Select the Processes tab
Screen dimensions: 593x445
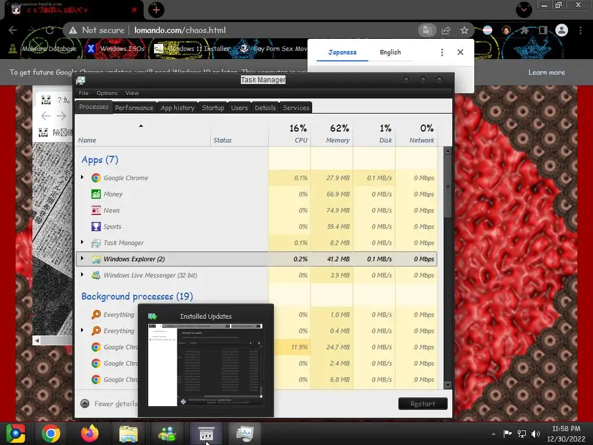94,107
